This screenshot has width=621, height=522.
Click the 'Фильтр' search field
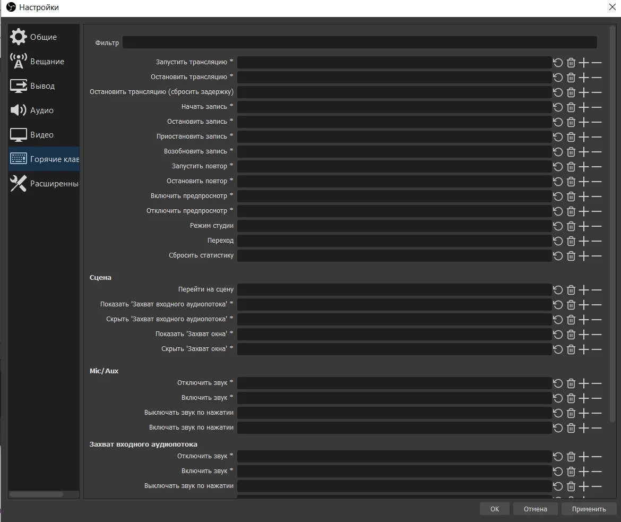tap(359, 42)
